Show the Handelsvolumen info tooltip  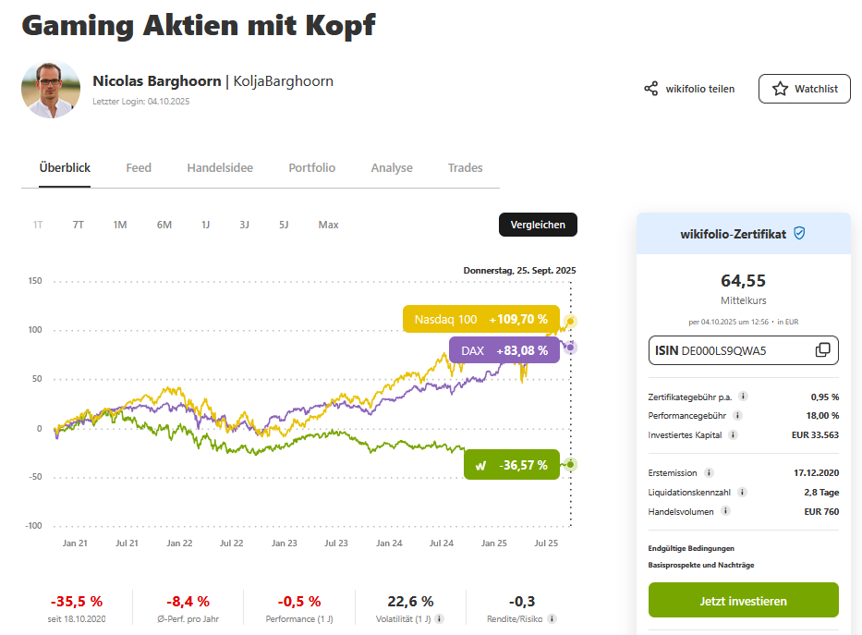pyautogui.click(x=725, y=510)
